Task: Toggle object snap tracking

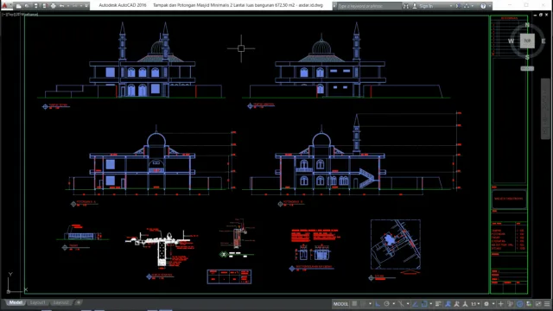Action: (415, 304)
